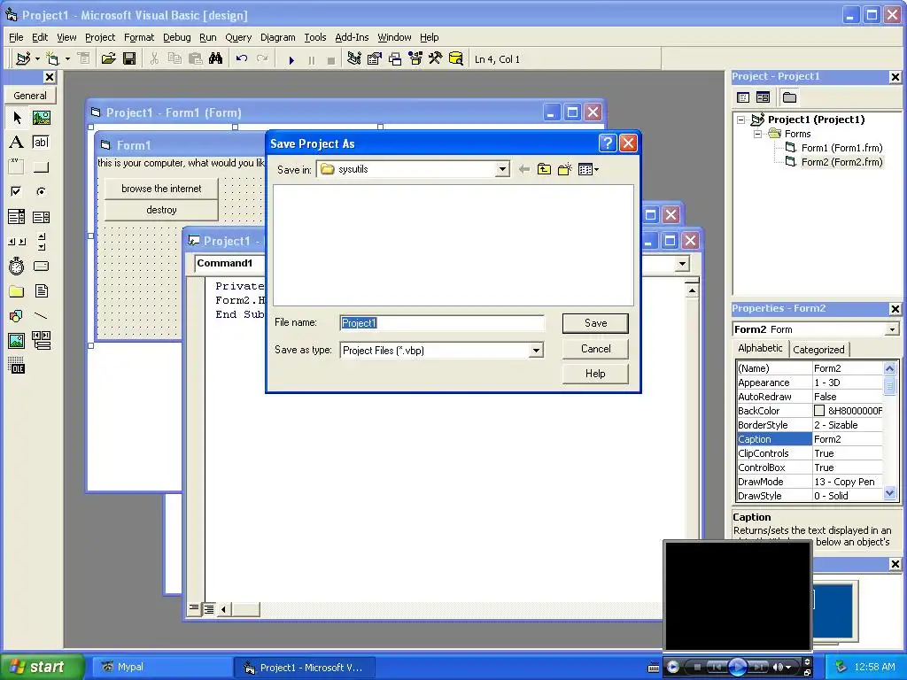Screen dimensions: 907x680
Task: Select the OptionButton control tool
Action: [41, 191]
